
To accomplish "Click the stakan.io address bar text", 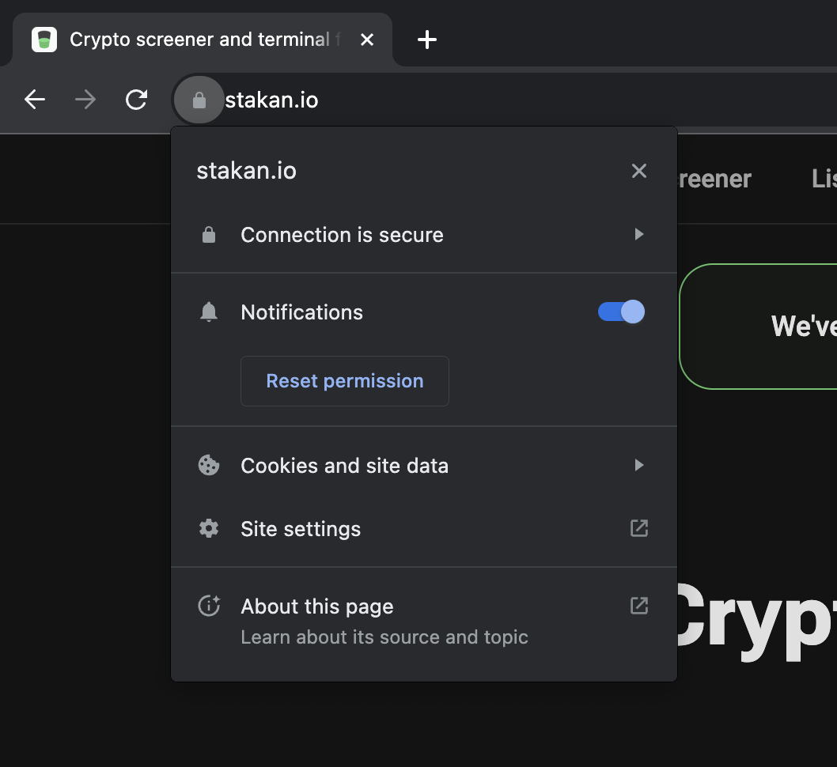I will [x=271, y=100].
